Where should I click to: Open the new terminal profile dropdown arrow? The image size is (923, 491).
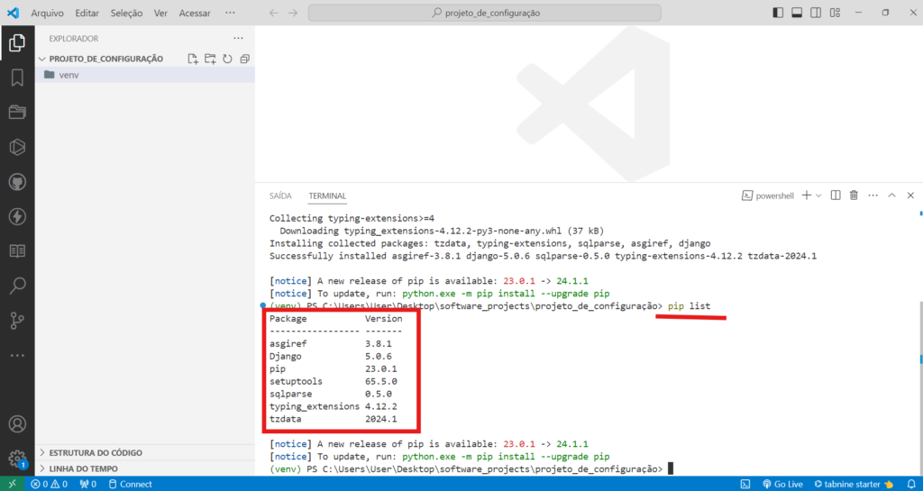818,195
